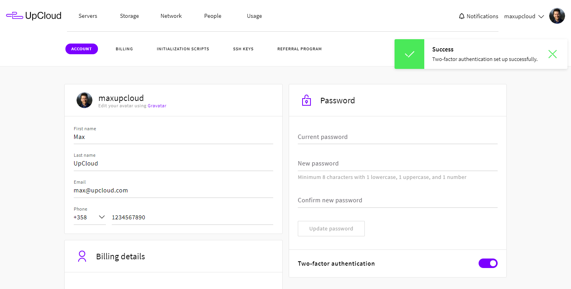571x289 pixels.
Task: Click the maxupcloud profile avatar in card
Action: point(84,101)
